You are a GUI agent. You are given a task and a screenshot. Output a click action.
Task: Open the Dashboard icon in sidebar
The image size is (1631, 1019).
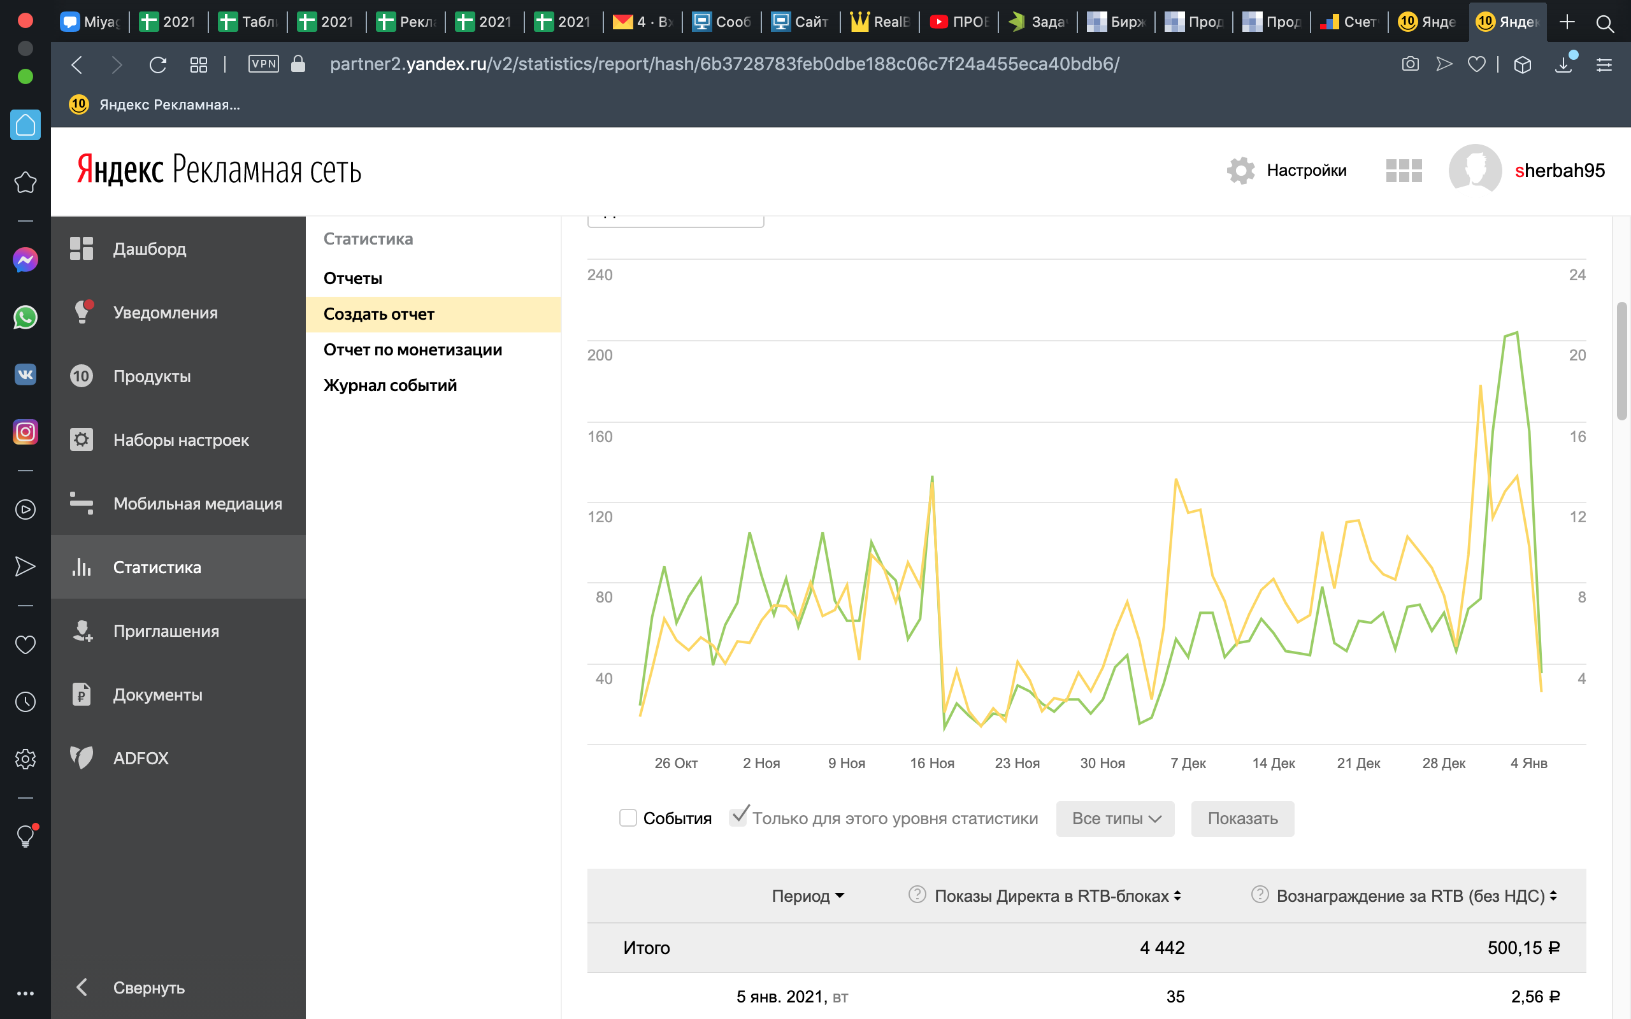[82, 248]
